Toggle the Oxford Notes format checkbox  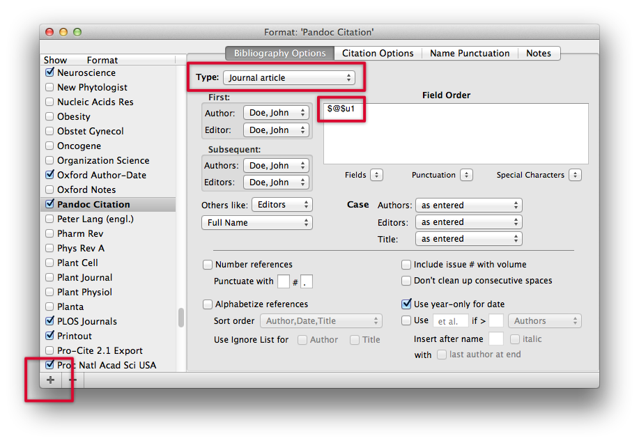(49, 189)
